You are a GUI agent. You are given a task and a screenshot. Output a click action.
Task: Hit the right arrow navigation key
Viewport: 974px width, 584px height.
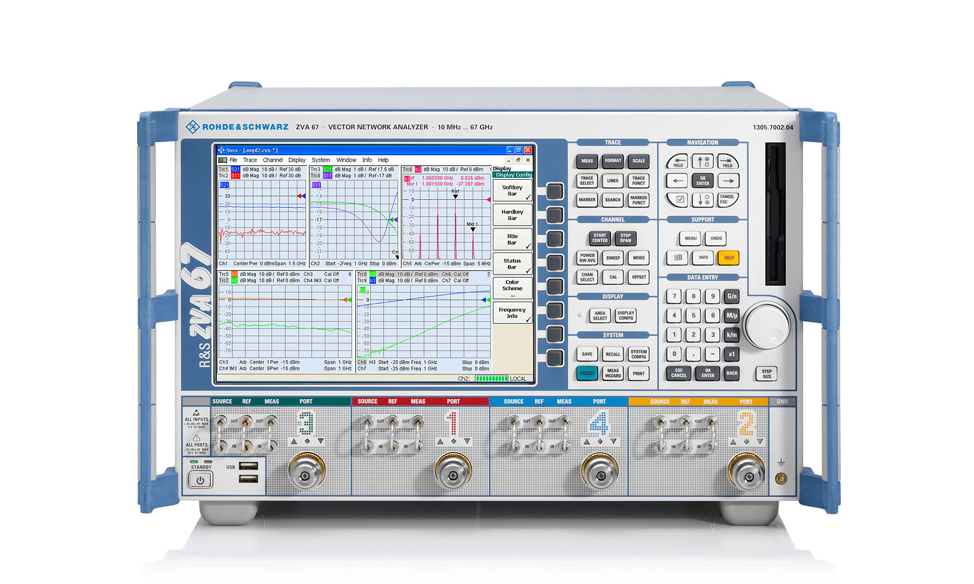(728, 181)
